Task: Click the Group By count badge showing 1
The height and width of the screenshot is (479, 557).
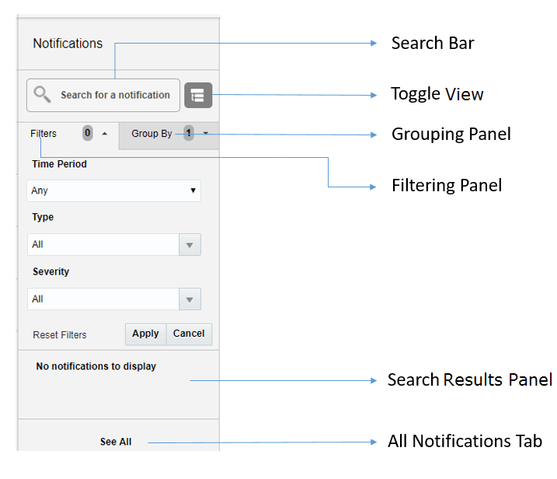Action: click(189, 133)
